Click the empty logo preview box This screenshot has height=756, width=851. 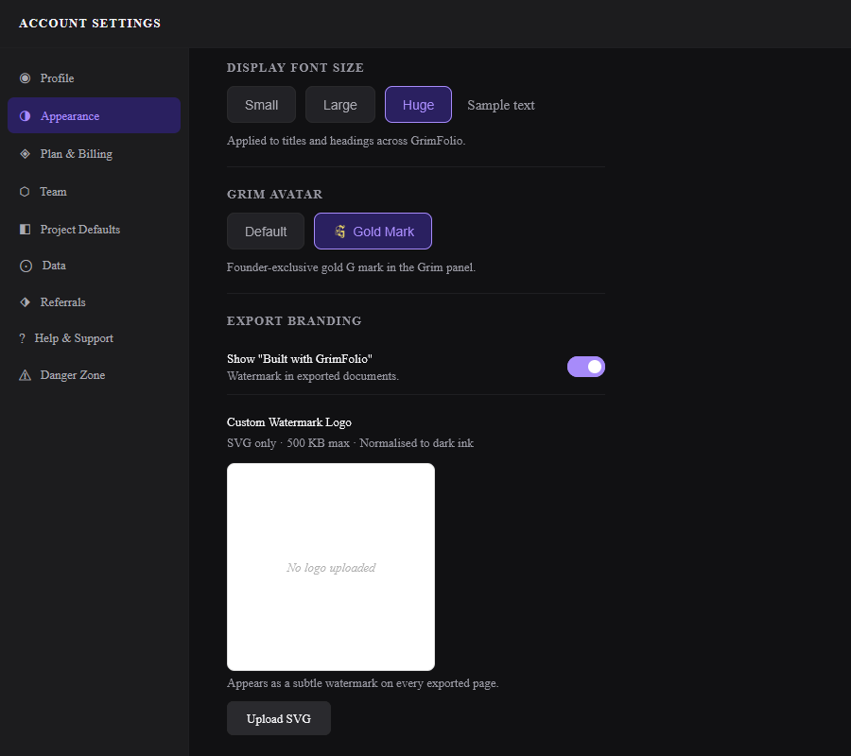[x=331, y=567]
